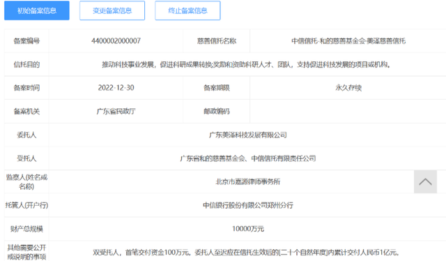Click the 慈善信托名称 label cell
The image size is (446, 261).
tap(217, 41)
